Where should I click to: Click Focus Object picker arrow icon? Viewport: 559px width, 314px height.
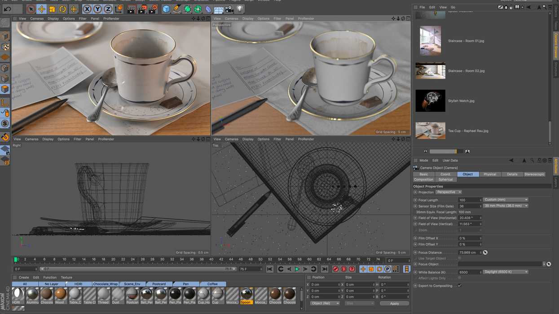tap(549, 264)
